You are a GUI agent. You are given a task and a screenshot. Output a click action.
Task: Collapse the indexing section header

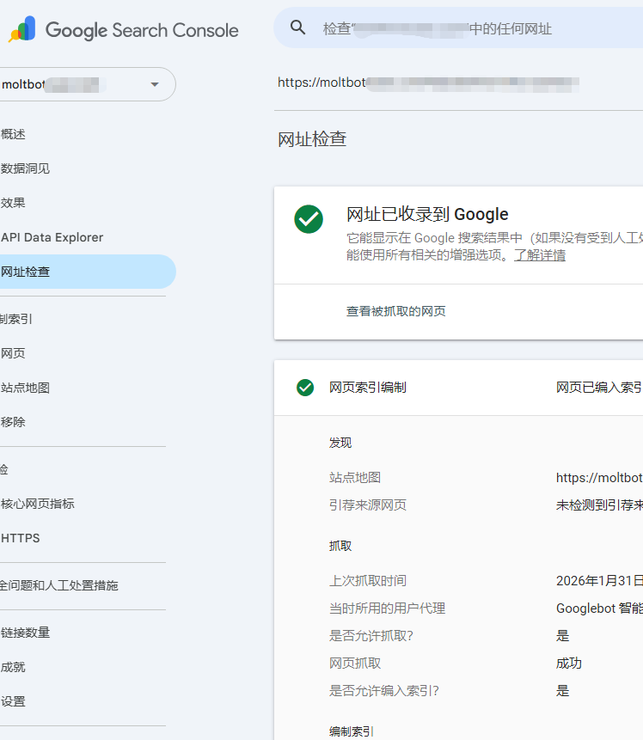click(x=16, y=319)
